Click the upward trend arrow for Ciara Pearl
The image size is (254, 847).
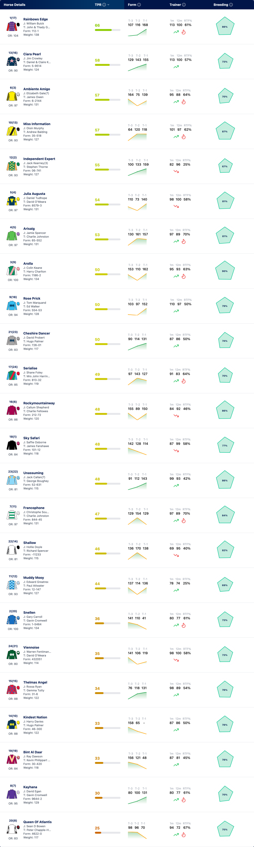click(x=176, y=67)
